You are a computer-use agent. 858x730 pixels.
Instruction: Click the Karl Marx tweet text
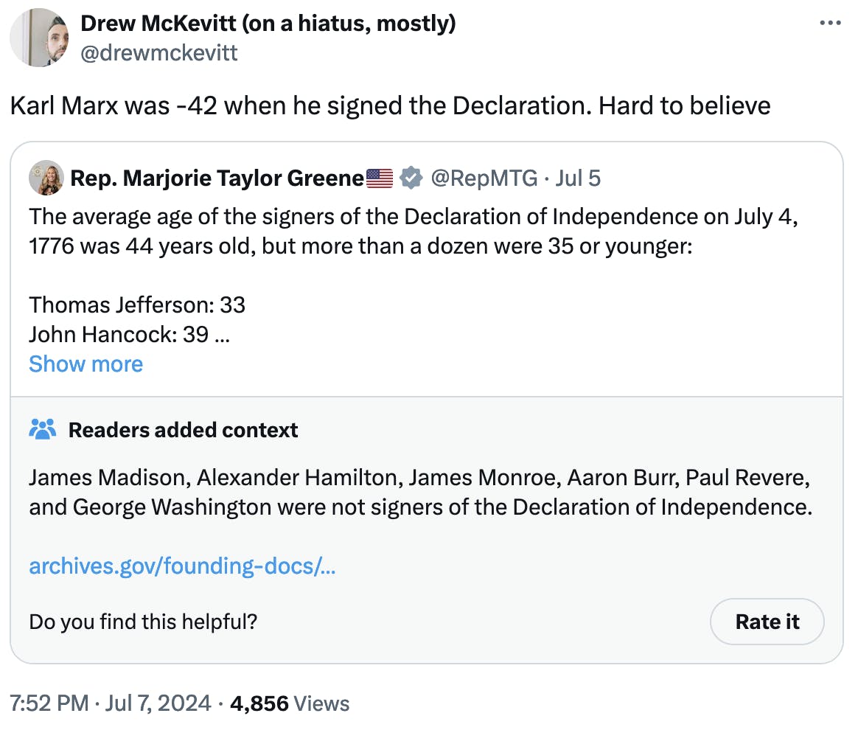(x=390, y=105)
